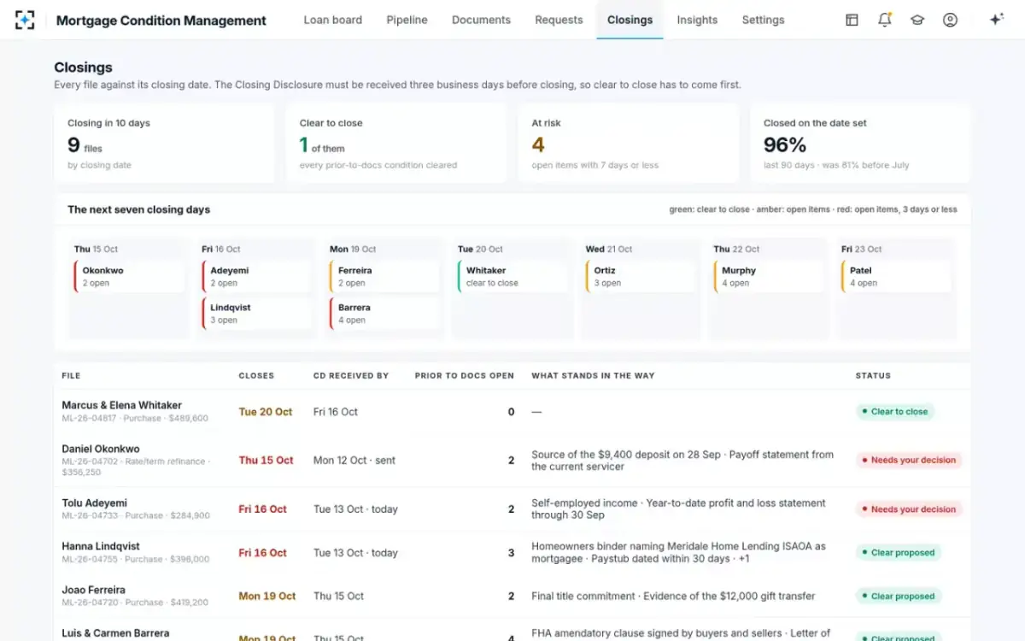Viewport: 1025px width, 641px height.
Task: Sort by the Closes column header
Action: coord(256,375)
